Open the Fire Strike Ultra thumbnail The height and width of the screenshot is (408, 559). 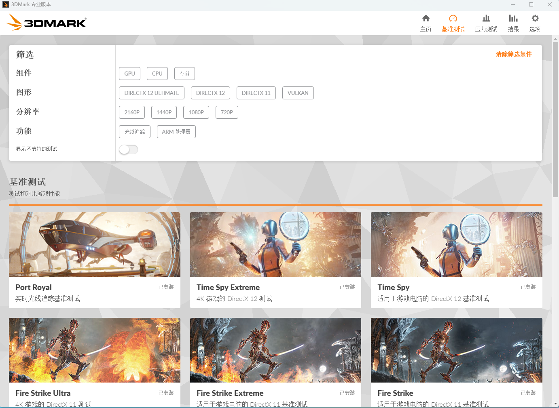coord(95,350)
